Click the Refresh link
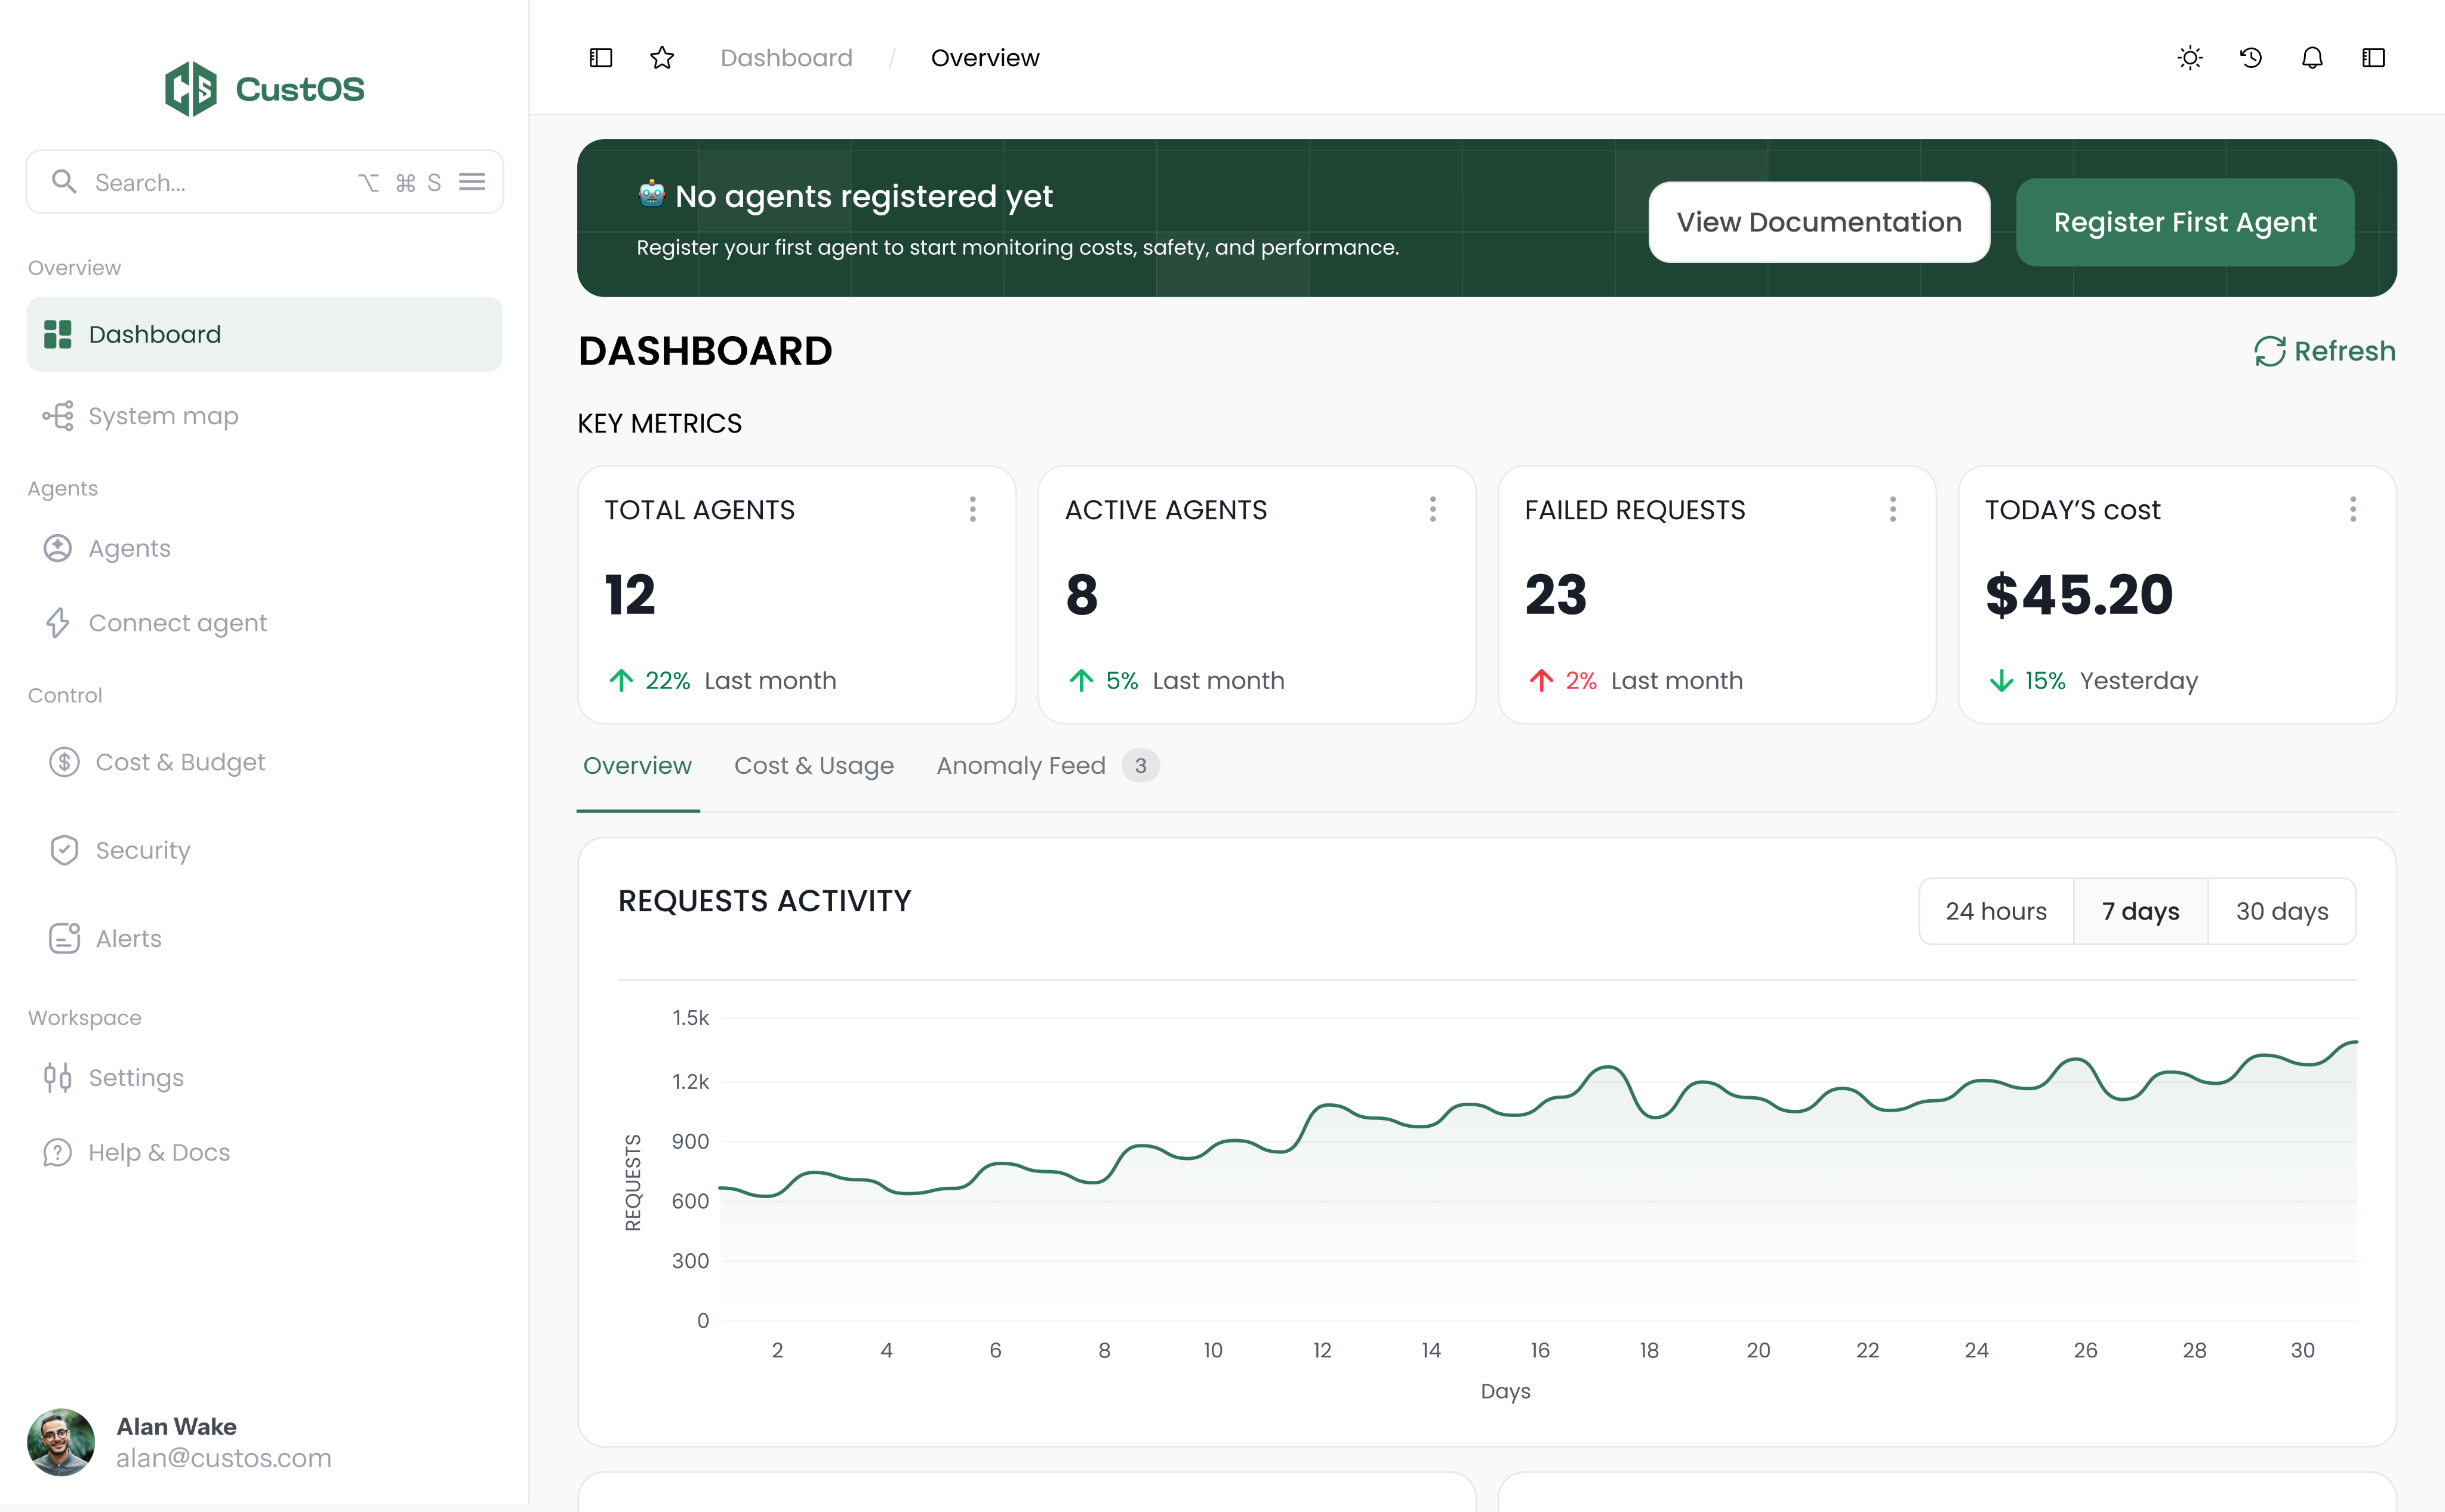 pyautogui.click(x=2324, y=351)
